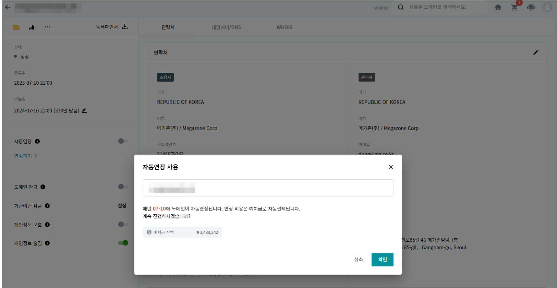Disable the 개인정보 숨김 switch
Viewport: 557px width, 288px height.
tap(123, 243)
